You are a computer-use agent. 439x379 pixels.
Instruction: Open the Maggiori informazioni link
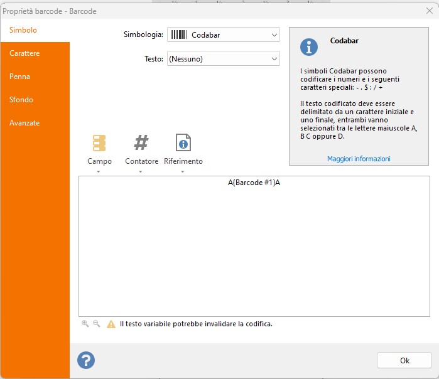coord(359,159)
